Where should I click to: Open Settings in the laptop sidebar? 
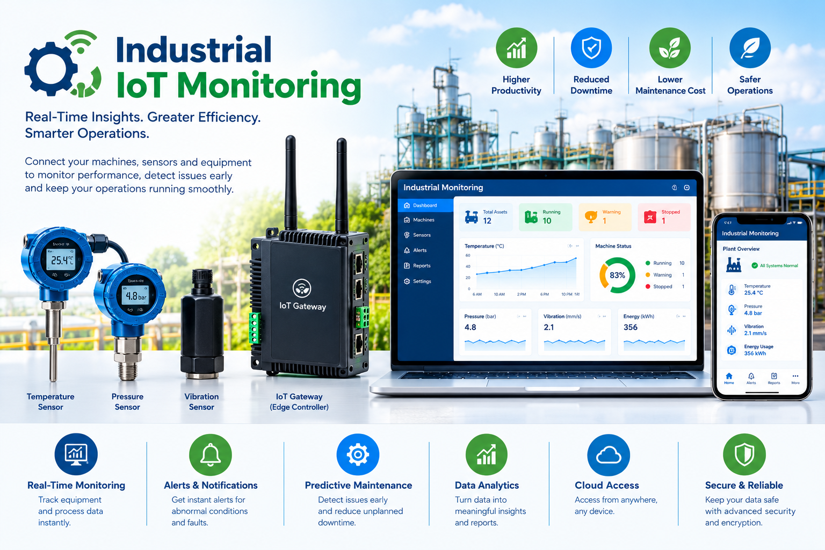pyautogui.click(x=426, y=281)
